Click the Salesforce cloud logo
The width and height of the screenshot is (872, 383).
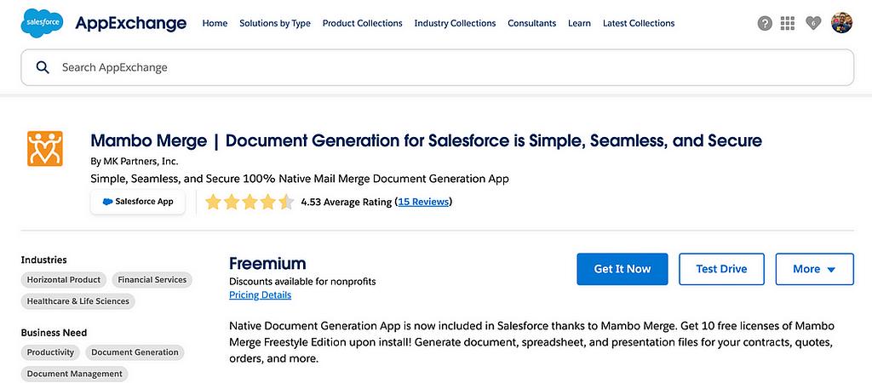click(41, 23)
